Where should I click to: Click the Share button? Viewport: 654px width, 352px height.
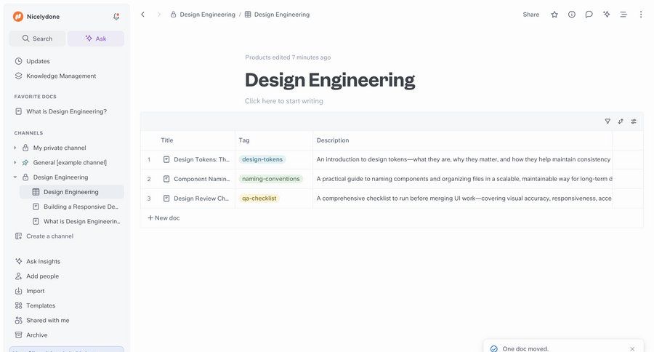click(530, 15)
